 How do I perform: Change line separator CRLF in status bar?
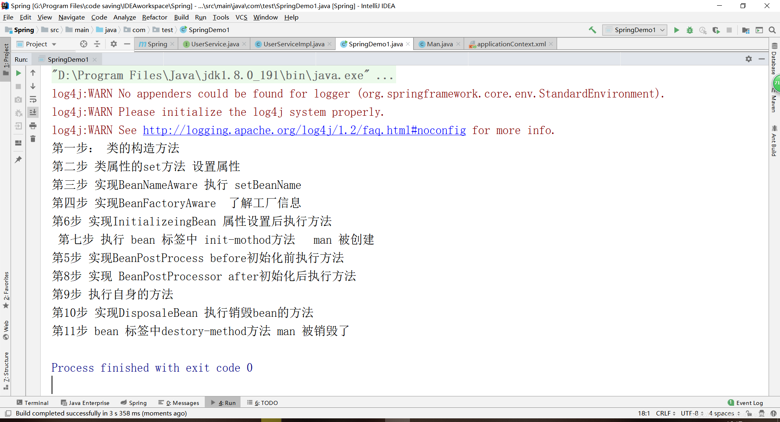(665, 413)
